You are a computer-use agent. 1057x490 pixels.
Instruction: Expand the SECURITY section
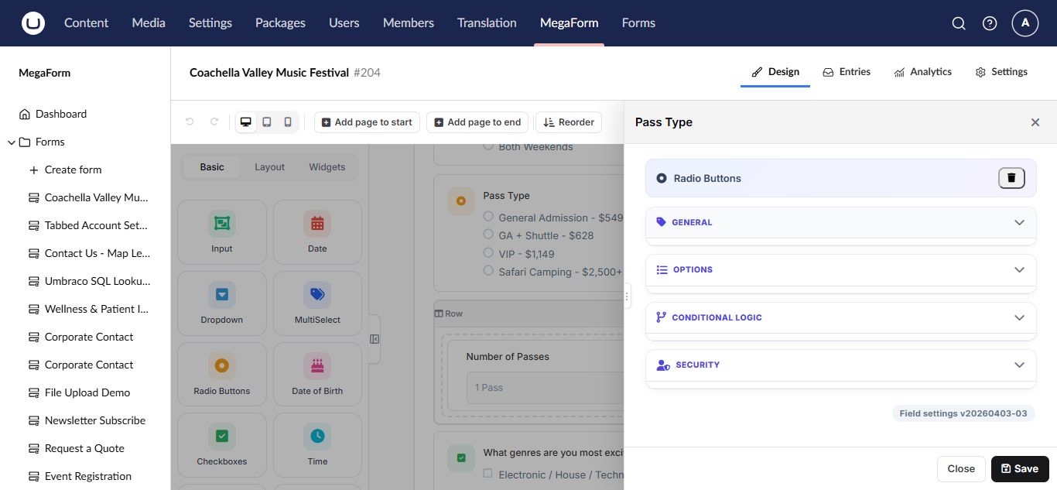[840, 365]
